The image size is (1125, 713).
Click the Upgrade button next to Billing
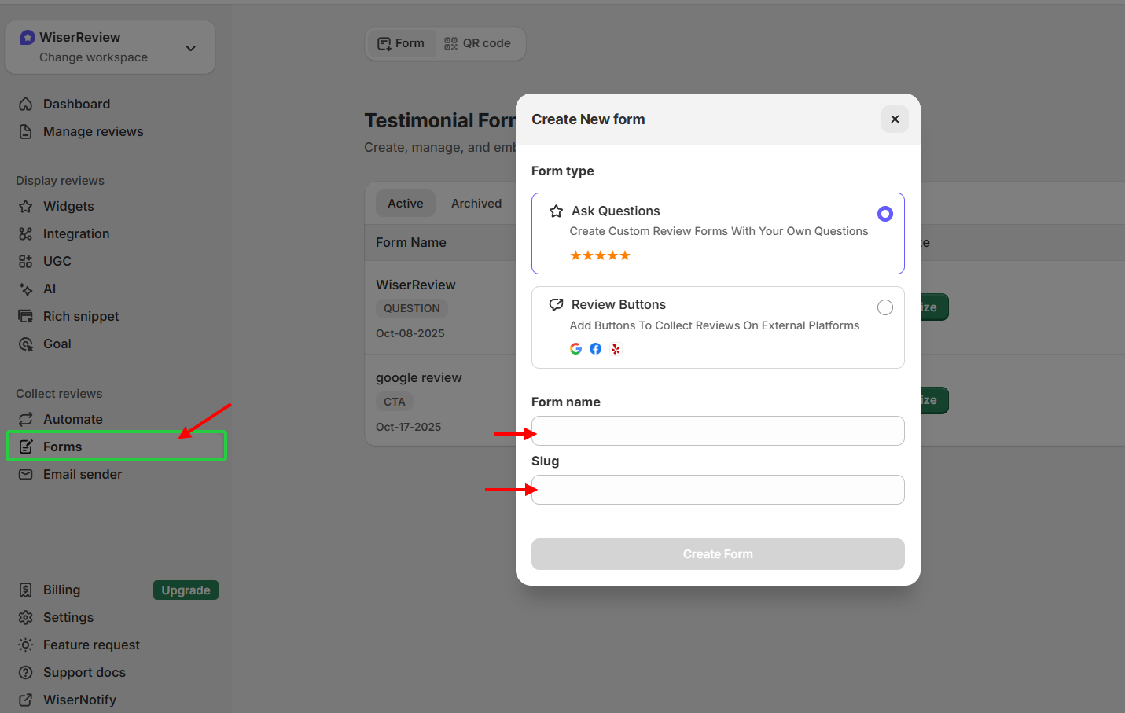(186, 590)
